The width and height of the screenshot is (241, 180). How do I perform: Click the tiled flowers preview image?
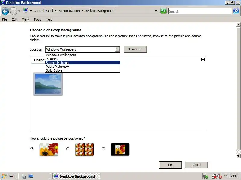pos(84,149)
